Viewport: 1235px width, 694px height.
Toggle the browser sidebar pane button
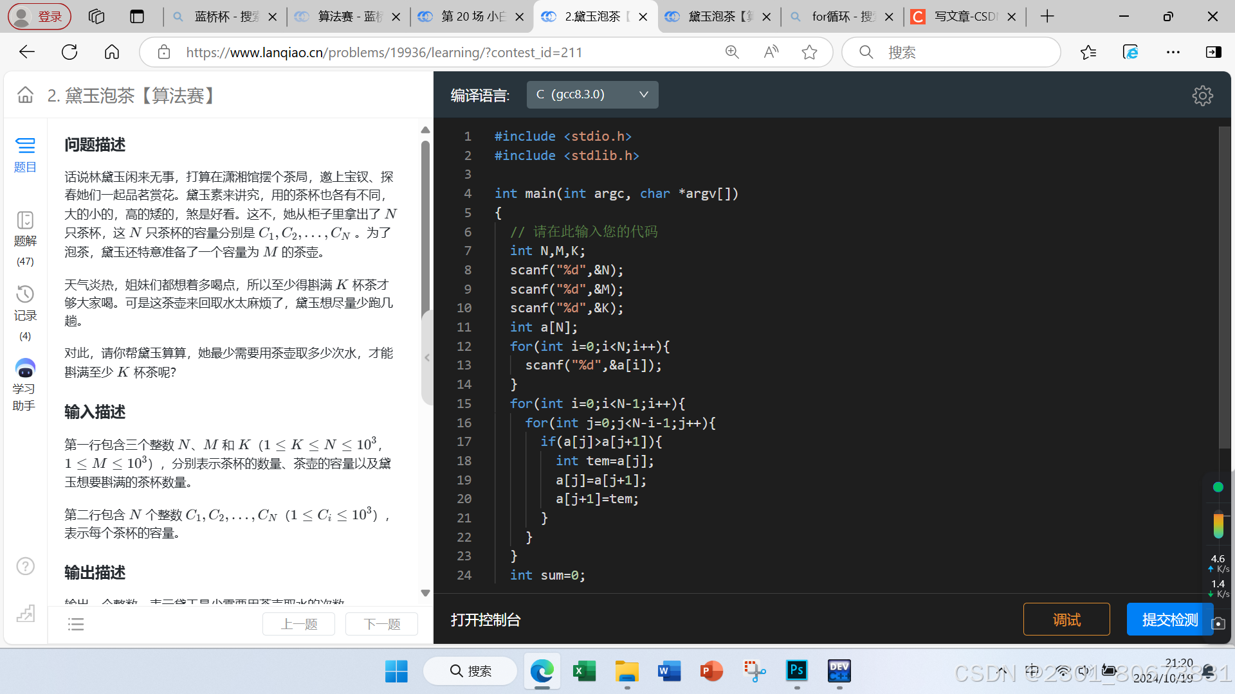coord(1213,52)
